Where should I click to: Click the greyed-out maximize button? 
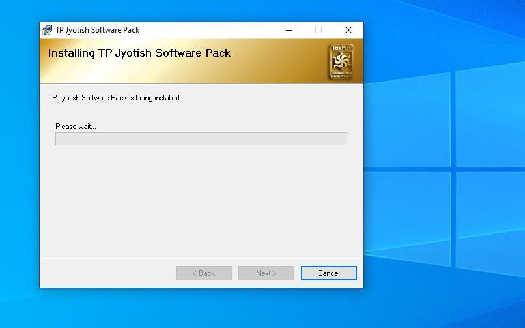tap(319, 30)
